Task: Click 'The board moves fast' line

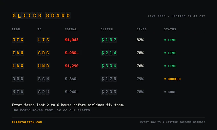Action: 52,110
